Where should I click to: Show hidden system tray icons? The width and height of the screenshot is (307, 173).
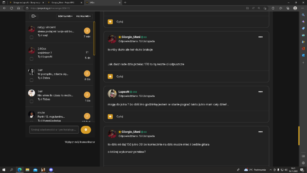[270, 170]
